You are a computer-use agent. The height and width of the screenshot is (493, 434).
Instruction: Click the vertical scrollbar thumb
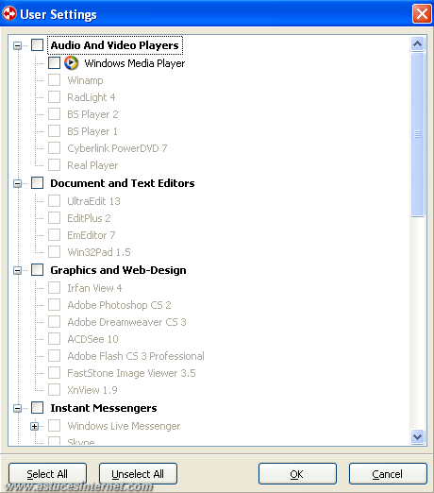click(417, 134)
